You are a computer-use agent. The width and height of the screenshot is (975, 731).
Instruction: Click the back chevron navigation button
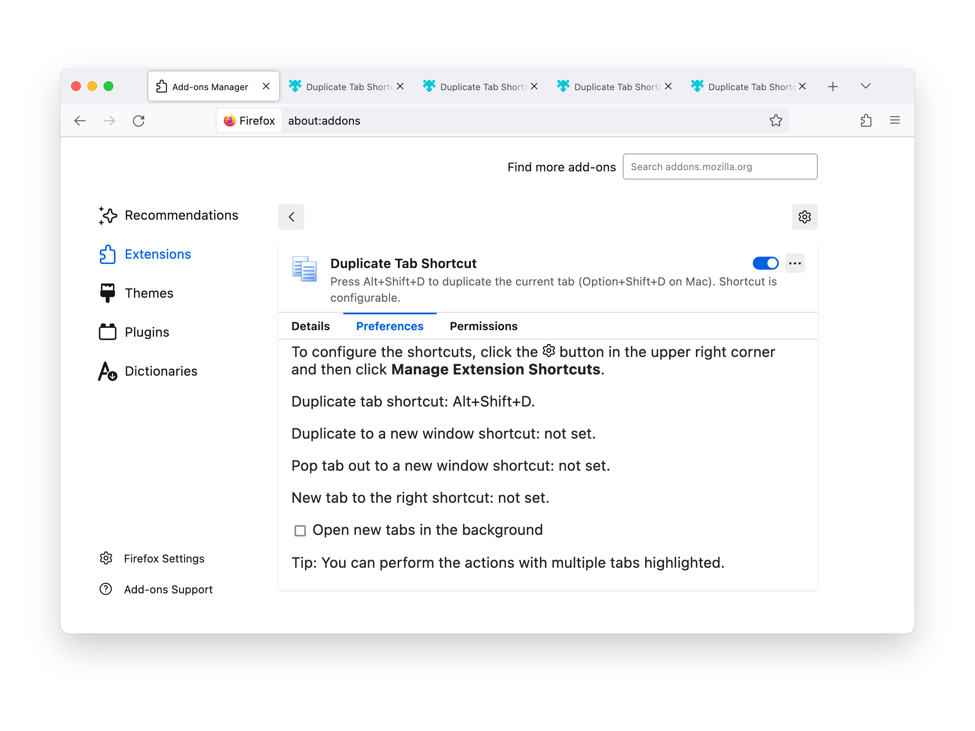point(292,216)
